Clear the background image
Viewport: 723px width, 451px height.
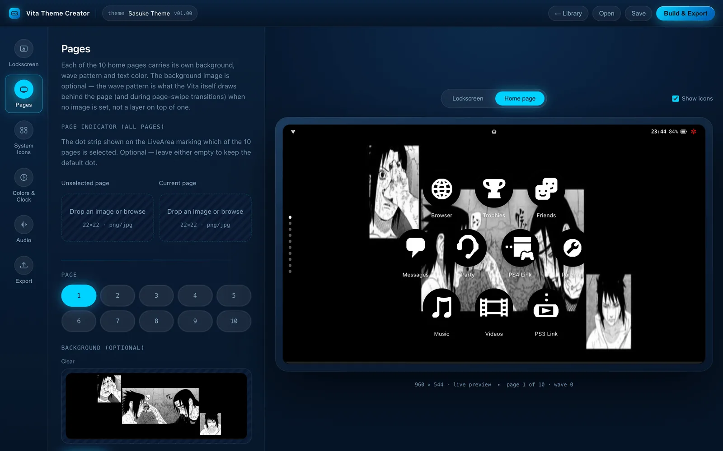(68, 361)
